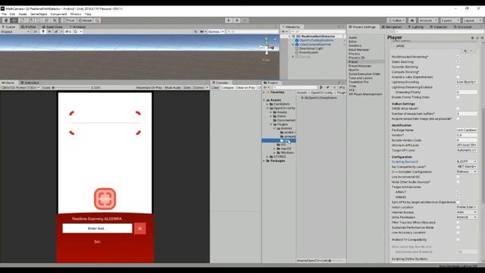The height and width of the screenshot is (273, 485).
Task: Toggle Multithreaded Rendering checkbox
Action: [458, 57]
